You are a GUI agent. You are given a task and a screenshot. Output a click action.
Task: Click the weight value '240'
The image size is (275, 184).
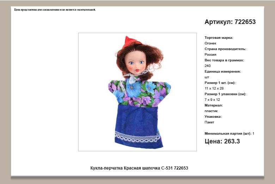207,66
